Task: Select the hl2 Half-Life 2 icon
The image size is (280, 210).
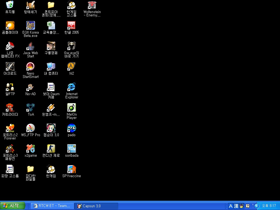Action: (72, 66)
